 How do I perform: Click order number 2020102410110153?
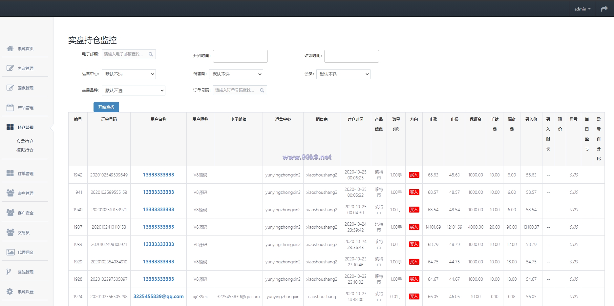(109, 227)
